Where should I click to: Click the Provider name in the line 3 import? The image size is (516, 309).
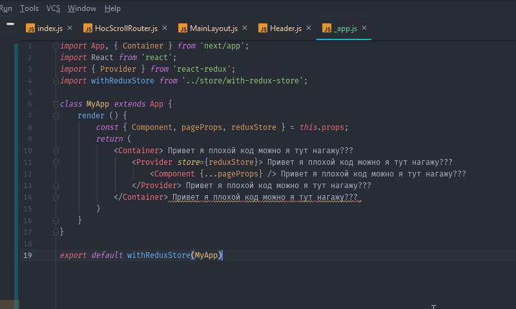tap(118, 69)
